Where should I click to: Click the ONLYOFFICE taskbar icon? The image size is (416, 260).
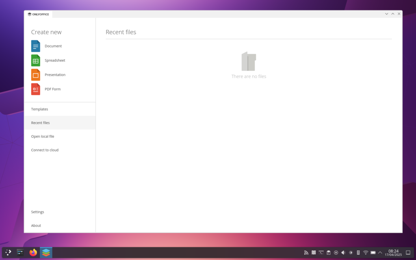(x=46, y=253)
